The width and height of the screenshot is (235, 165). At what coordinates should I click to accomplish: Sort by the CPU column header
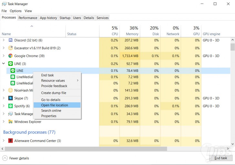click(109, 31)
